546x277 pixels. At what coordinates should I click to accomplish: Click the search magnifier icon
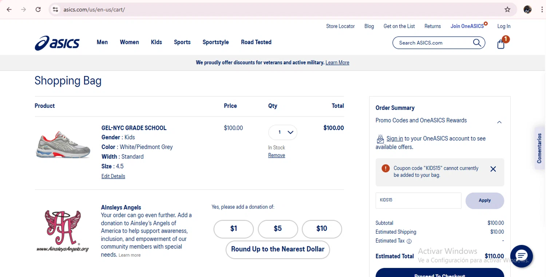477,43
